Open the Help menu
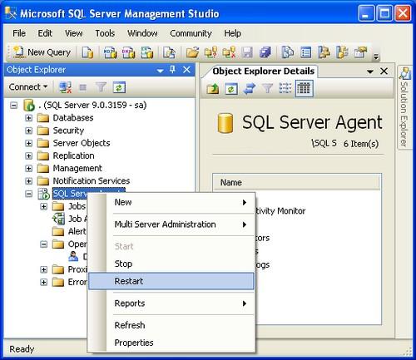Screen dimensions: 416x360 point(232,33)
